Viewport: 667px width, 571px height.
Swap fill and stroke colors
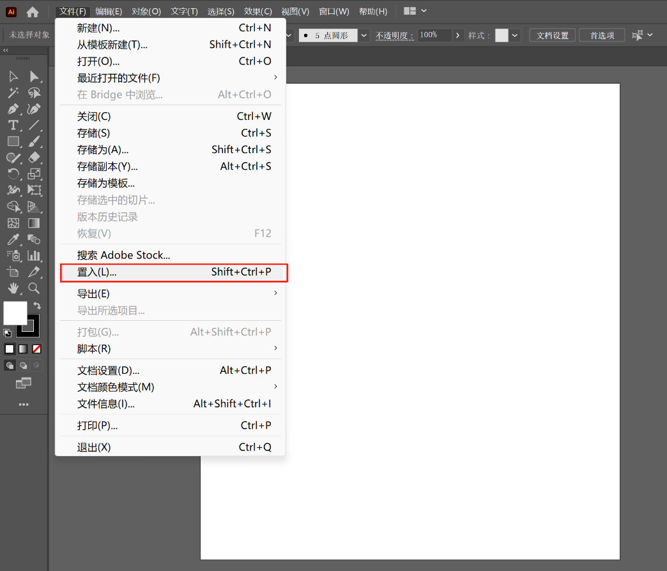[37, 306]
